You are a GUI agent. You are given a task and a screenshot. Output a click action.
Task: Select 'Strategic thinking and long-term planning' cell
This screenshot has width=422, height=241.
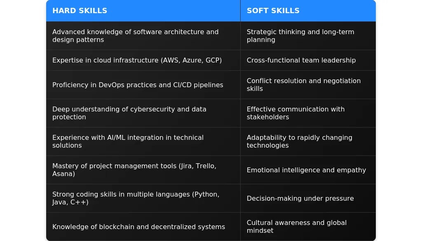point(308,36)
